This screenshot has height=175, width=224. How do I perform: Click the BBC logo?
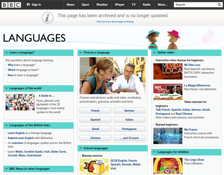[x=11, y=5]
